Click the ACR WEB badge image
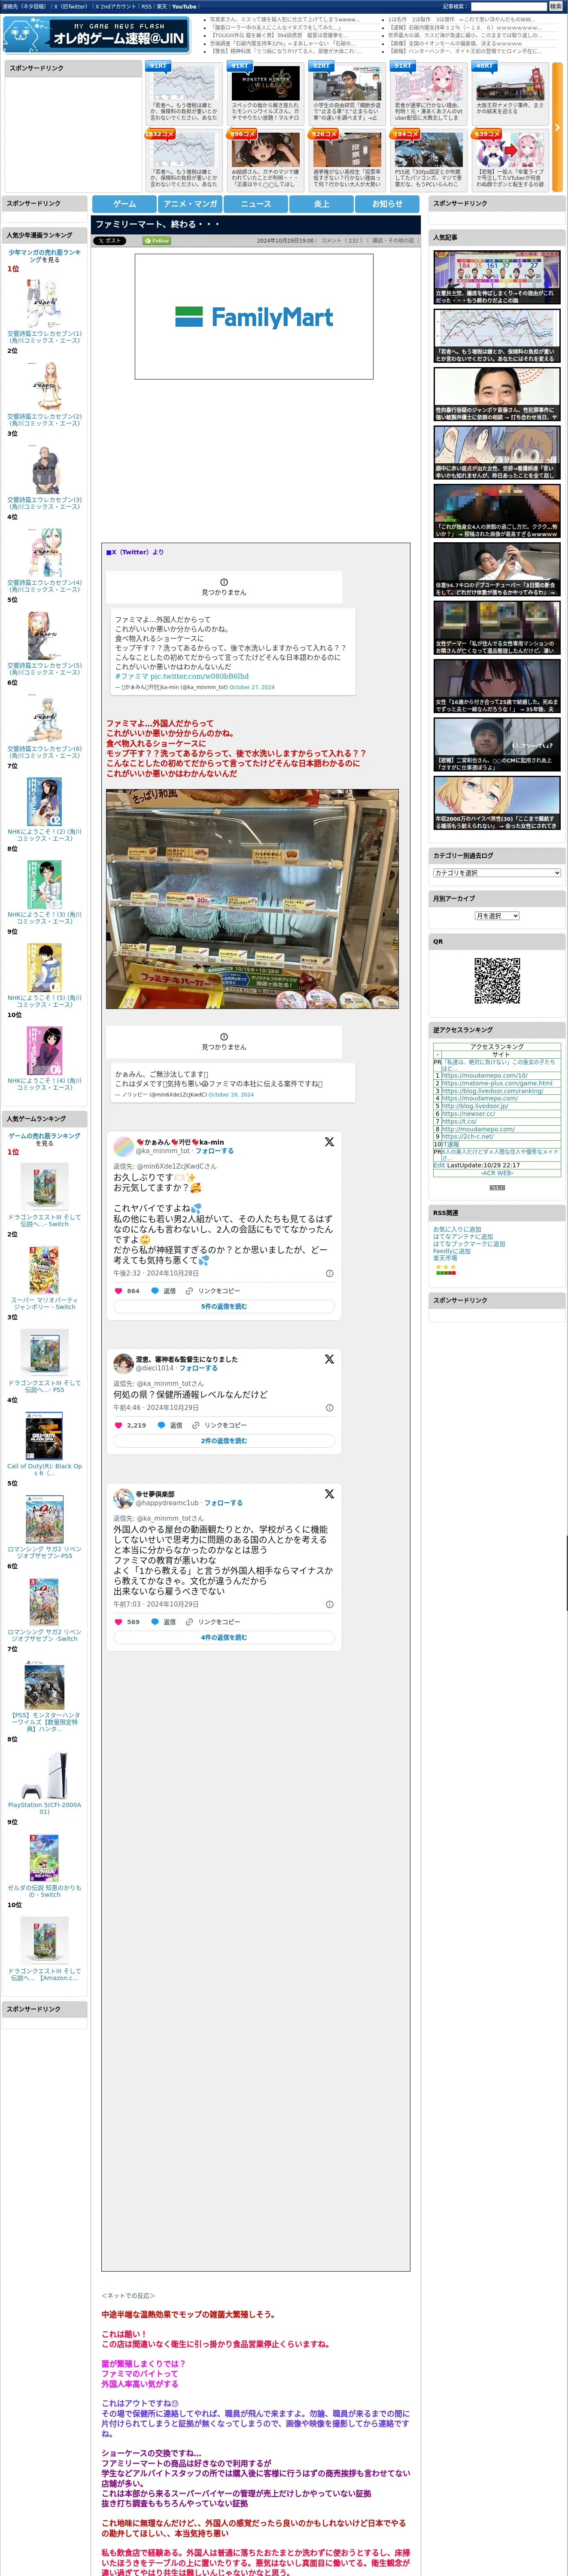This screenshot has width=568, height=2576. pos(497,1188)
